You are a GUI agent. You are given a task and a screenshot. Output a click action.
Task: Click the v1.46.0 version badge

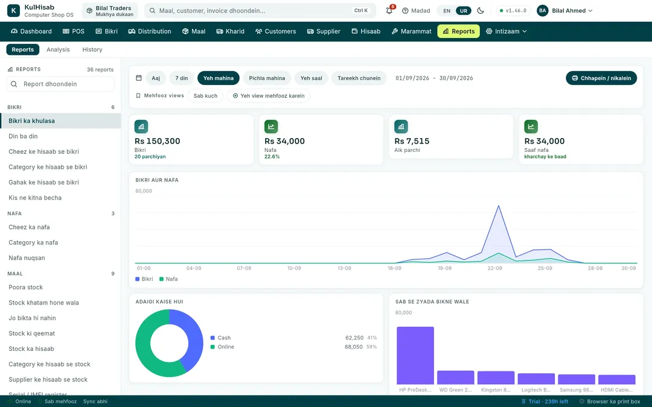[513, 11]
